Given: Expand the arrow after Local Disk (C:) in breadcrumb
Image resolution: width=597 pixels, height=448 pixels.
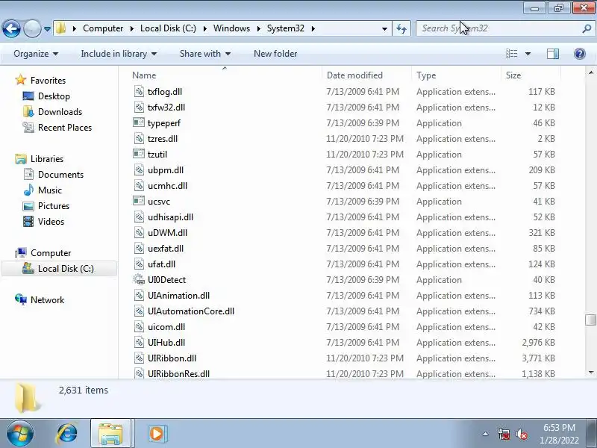Looking at the screenshot, I should click(204, 28).
